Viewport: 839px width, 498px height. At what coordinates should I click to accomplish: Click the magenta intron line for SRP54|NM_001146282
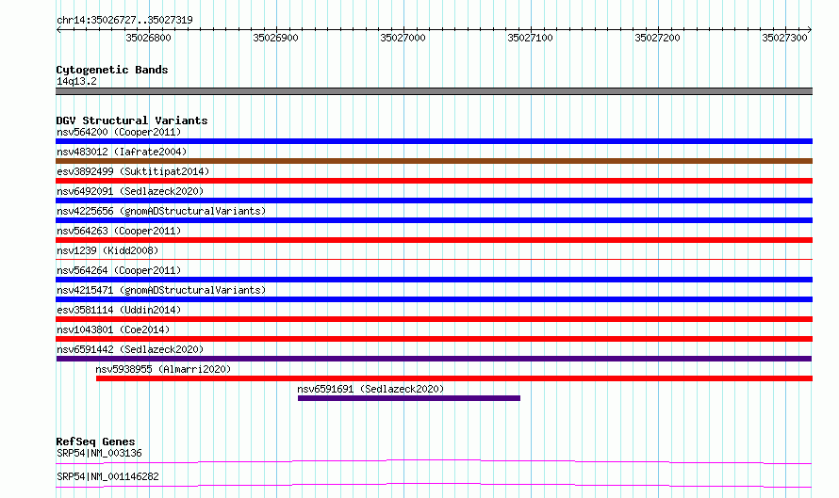(434, 485)
